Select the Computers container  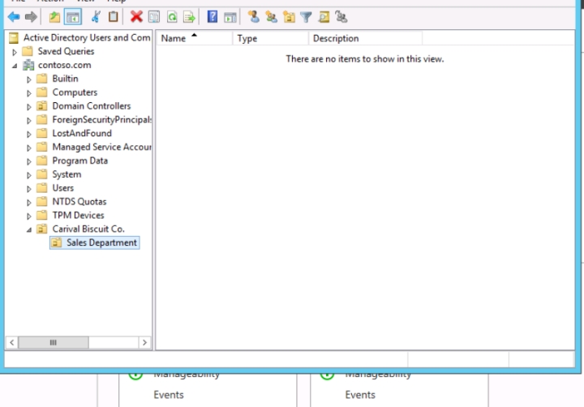click(x=75, y=92)
